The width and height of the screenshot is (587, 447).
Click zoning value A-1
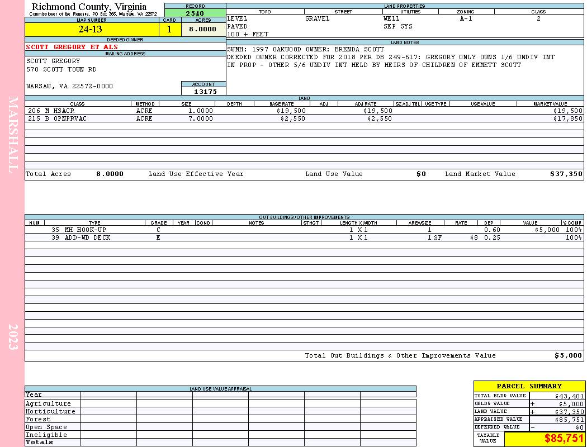pos(466,18)
